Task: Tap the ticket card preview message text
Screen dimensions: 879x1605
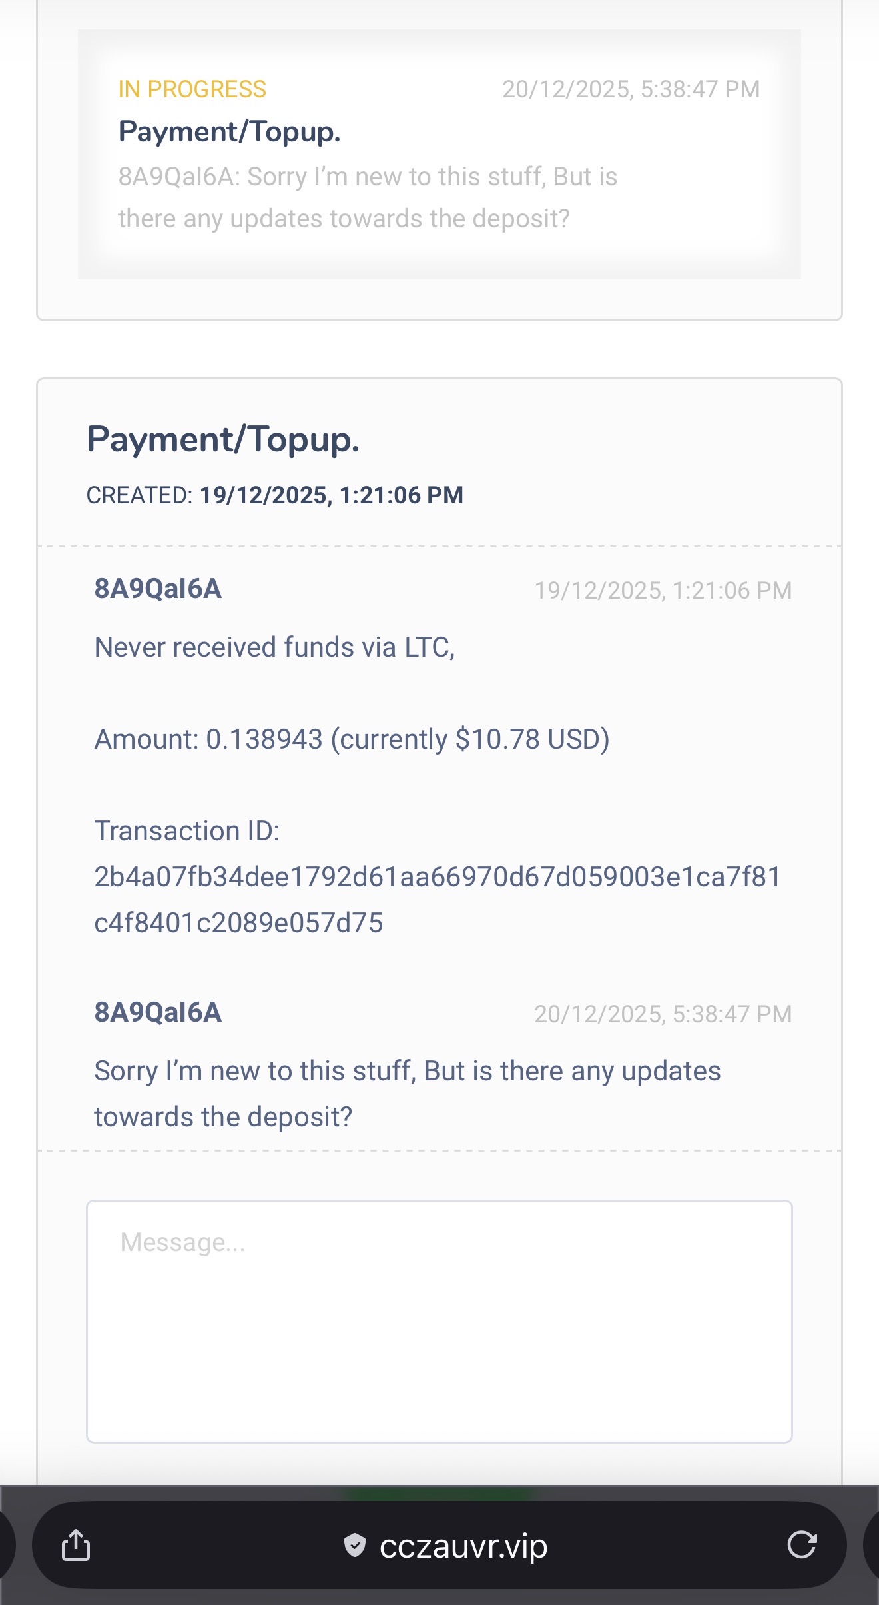Action: pyautogui.click(x=368, y=197)
